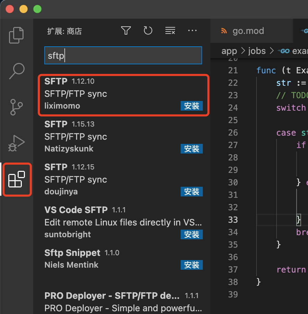Click the switch keyword on line 24
308x314 pixels.
[291, 108]
